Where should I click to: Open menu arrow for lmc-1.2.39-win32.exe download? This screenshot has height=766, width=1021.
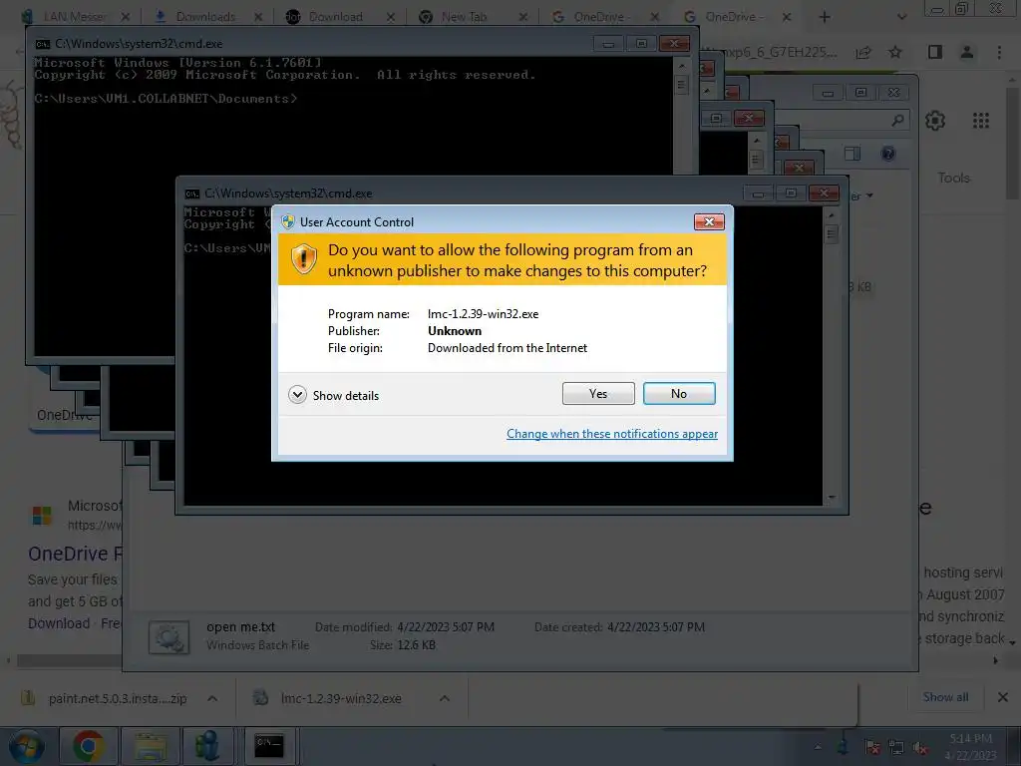point(444,698)
